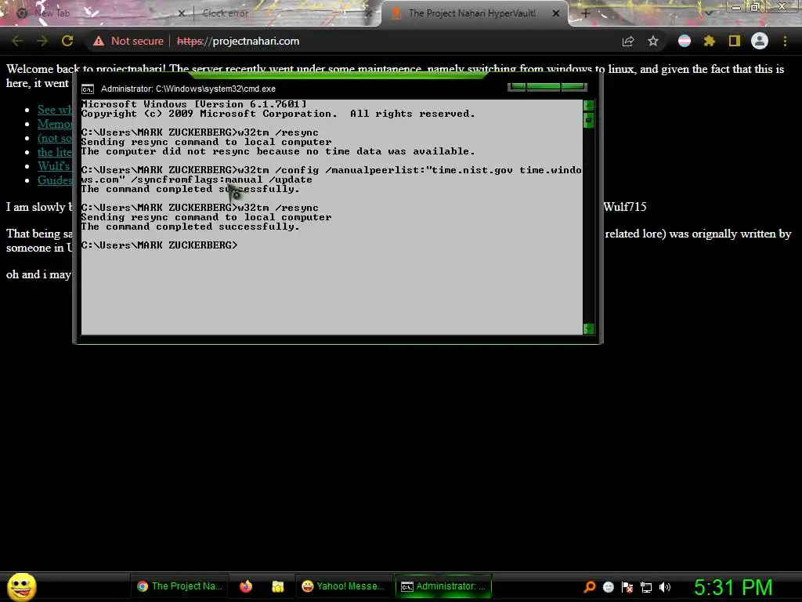Screen dimensions: 802x602
Task: Click the 5:31 PM taskbar clock
Action: pyautogui.click(x=733, y=587)
